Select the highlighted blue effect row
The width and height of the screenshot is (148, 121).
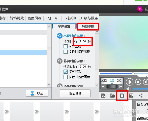pos(23,52)
